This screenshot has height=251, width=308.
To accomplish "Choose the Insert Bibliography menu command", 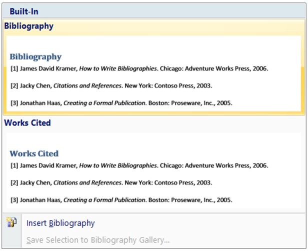I will pos(60,223).
